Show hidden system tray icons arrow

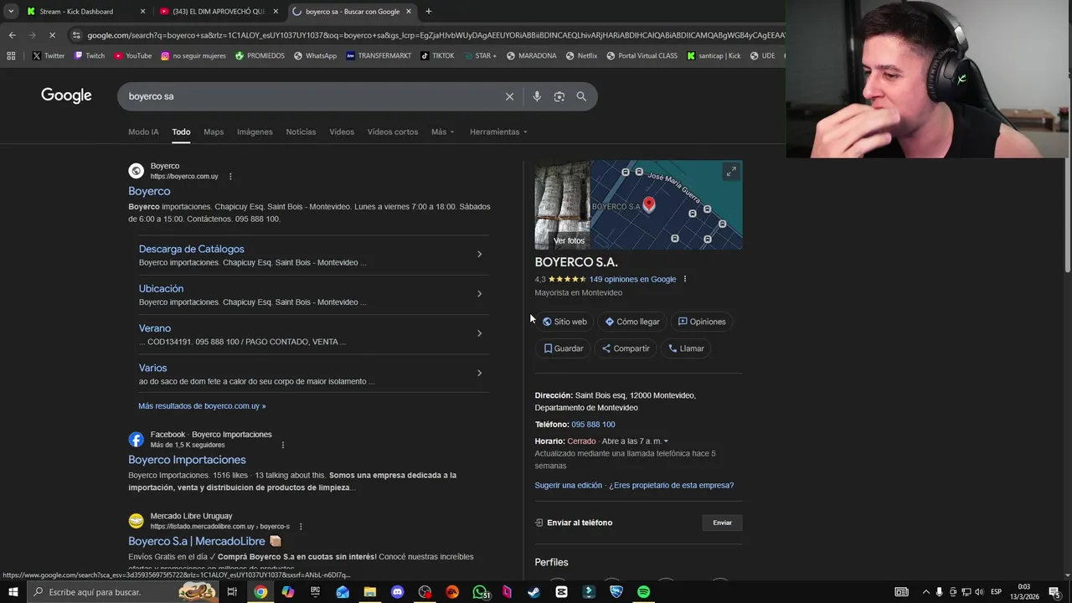pos(925,592)
